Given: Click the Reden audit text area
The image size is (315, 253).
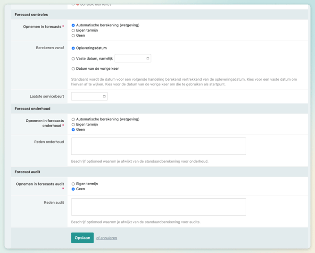Looking at the screenshot, I should tap(158, 207).
